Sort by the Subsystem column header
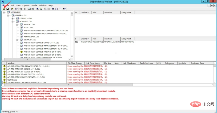Screen dimensions: 217x113 tap(171, 63)
